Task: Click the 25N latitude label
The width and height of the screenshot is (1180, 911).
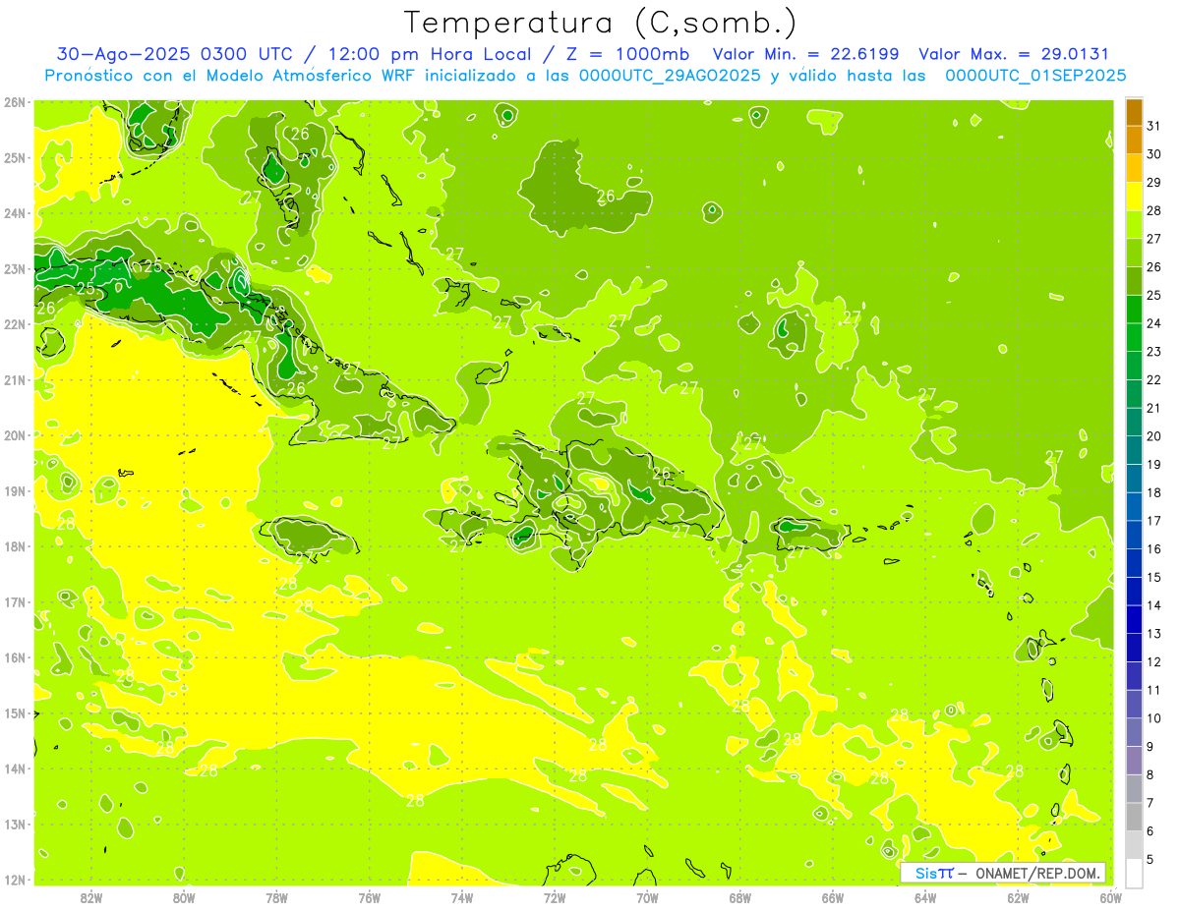Action: (x=15, y=157)
